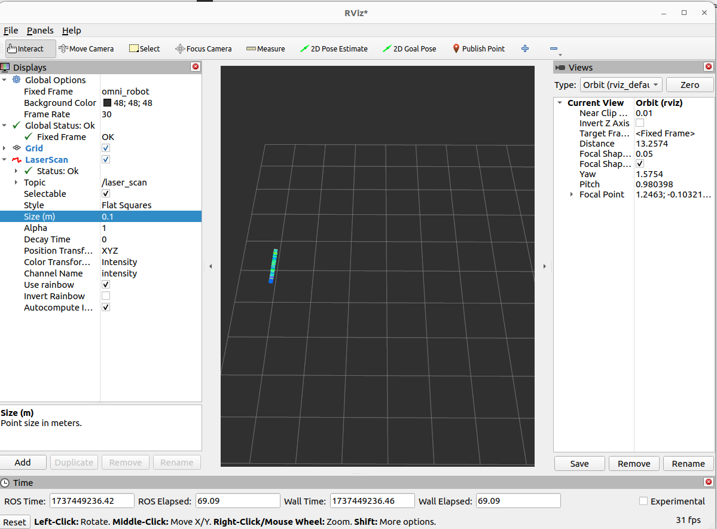The width and height of the screenshot is (717, 529).
Task: Click the Wall Elapsed field
Action: coord(518,501)
